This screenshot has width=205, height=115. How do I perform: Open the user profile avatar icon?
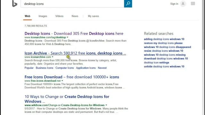tap(183, 4)
